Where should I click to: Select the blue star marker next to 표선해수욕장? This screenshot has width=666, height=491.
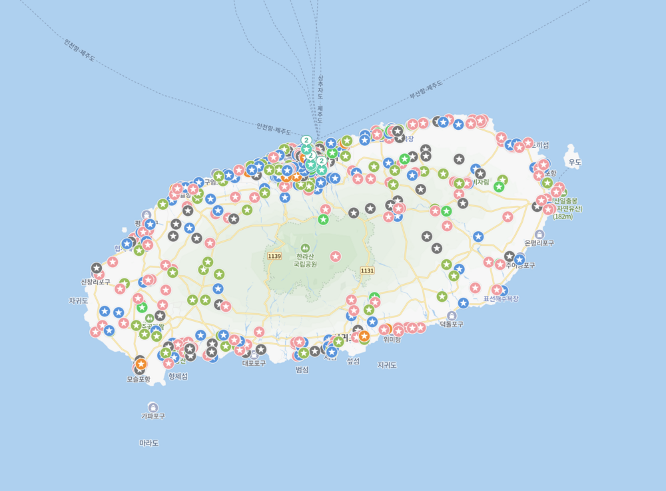click(x=503, y=290)
